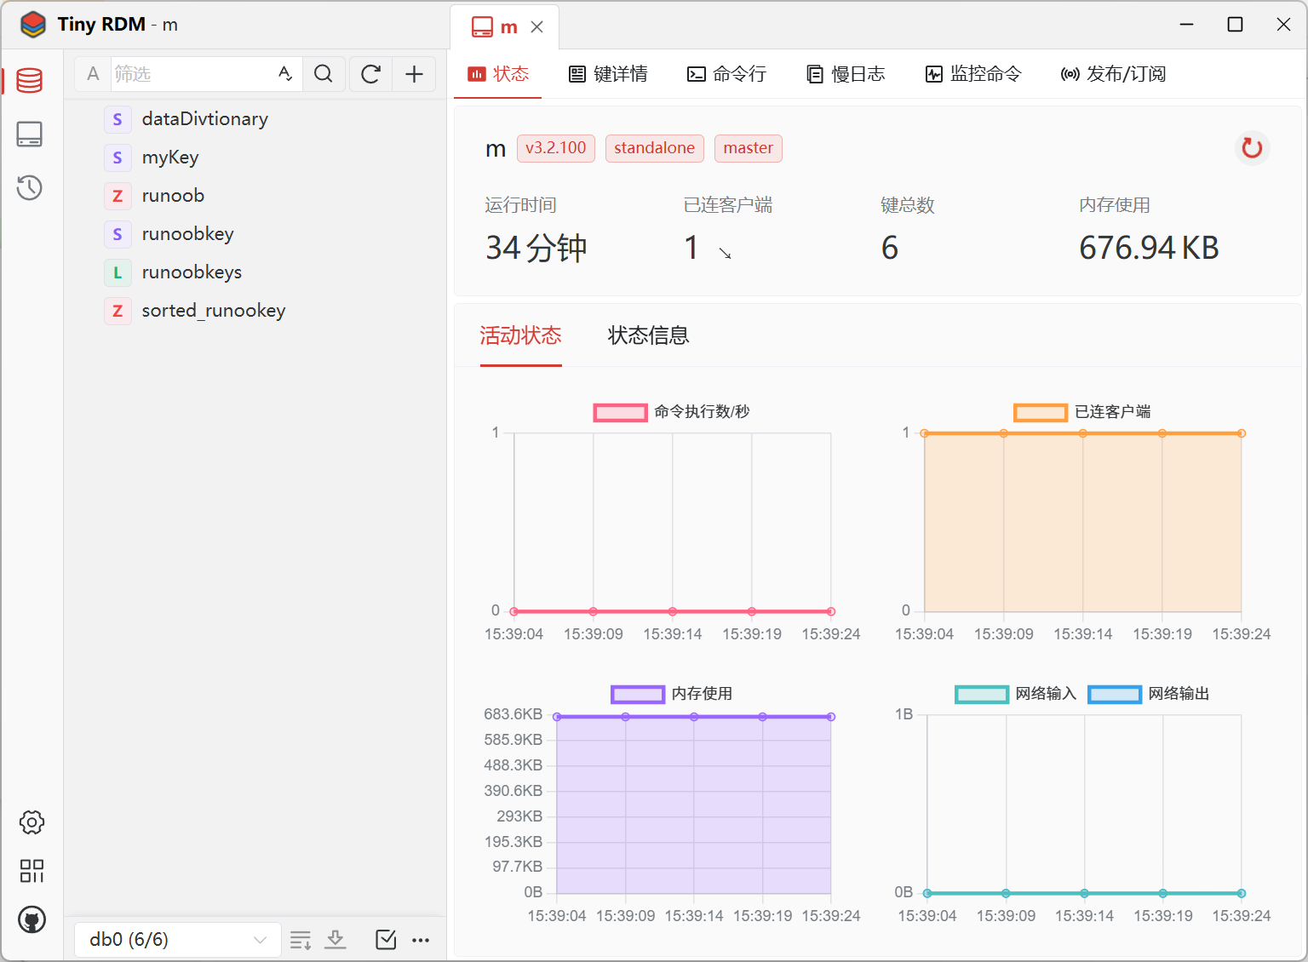Select the runoobkeys list key
Image resolution: width=1308 pixels, height=962 pixels.
tap(192, 272)
